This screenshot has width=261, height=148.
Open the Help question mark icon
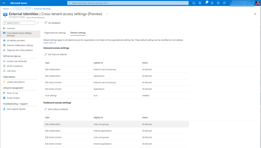tap(218, 3)
